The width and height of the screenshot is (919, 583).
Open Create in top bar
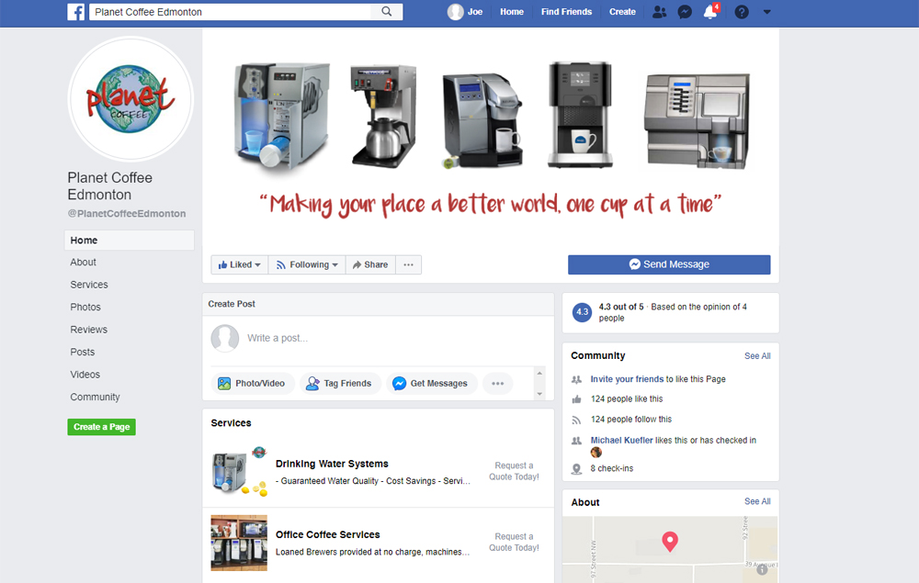coord(622,12)
